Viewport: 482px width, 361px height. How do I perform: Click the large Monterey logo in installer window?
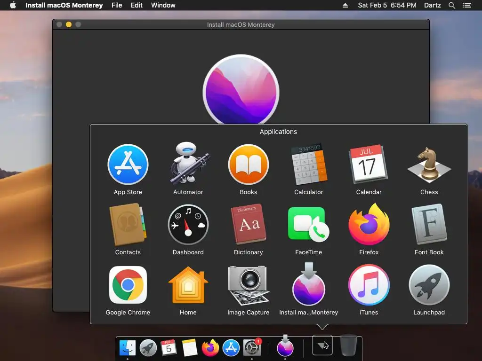click(x=241, y=89)
